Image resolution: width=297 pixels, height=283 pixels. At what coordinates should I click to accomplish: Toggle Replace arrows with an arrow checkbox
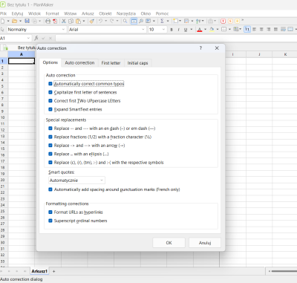50,146
